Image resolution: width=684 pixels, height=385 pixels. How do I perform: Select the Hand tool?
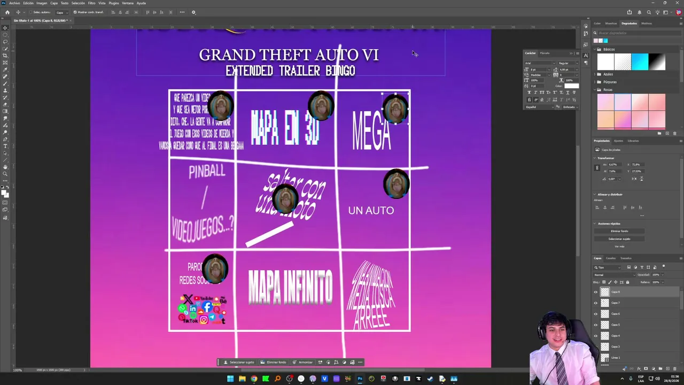pos(5,167)
